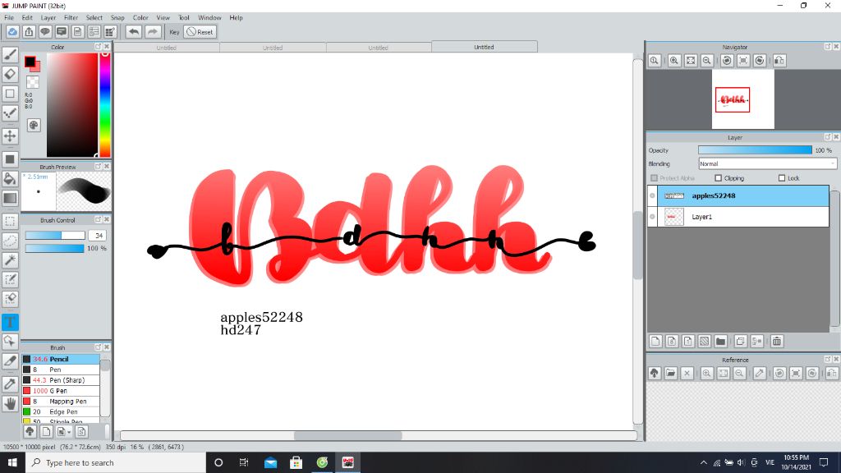The height and width of the screenshot is (473, 841).
Task: Click the Undo arrow in toolbar
Action: click(134, 32)
